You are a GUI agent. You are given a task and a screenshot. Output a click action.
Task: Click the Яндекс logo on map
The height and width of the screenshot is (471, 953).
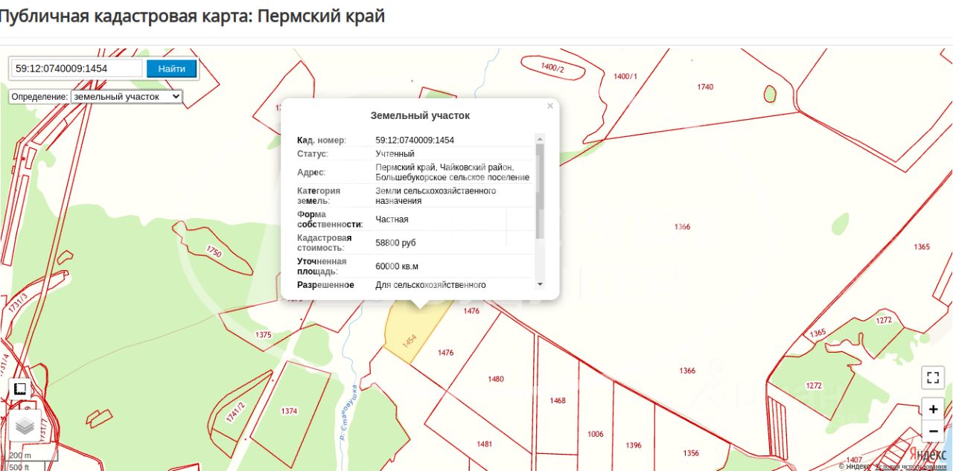[927, 453]
